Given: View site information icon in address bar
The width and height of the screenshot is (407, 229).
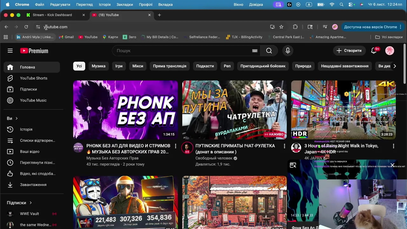Looking at the screenshot, I should (x=38, y=27).
